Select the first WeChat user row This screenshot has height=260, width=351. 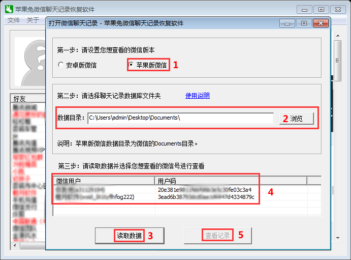[x=187, y=190]
